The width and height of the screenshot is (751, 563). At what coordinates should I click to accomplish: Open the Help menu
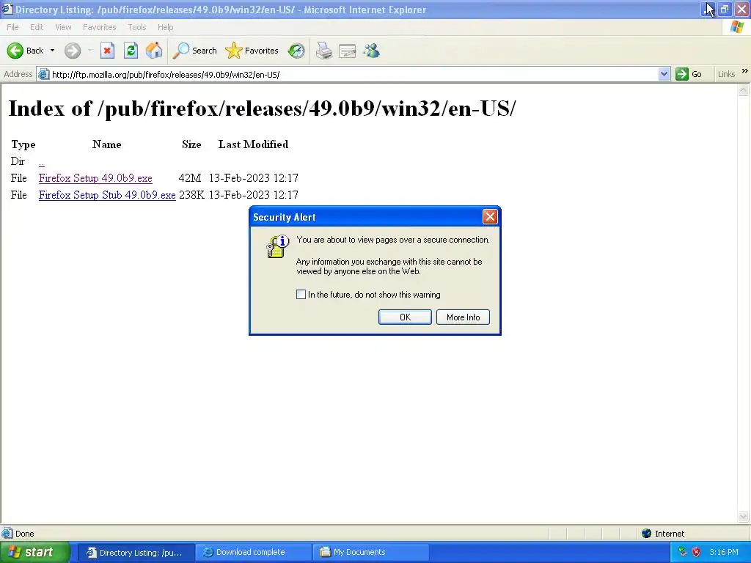165,27
